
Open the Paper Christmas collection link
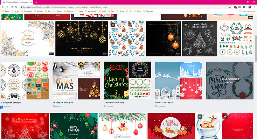coord(164,103)
